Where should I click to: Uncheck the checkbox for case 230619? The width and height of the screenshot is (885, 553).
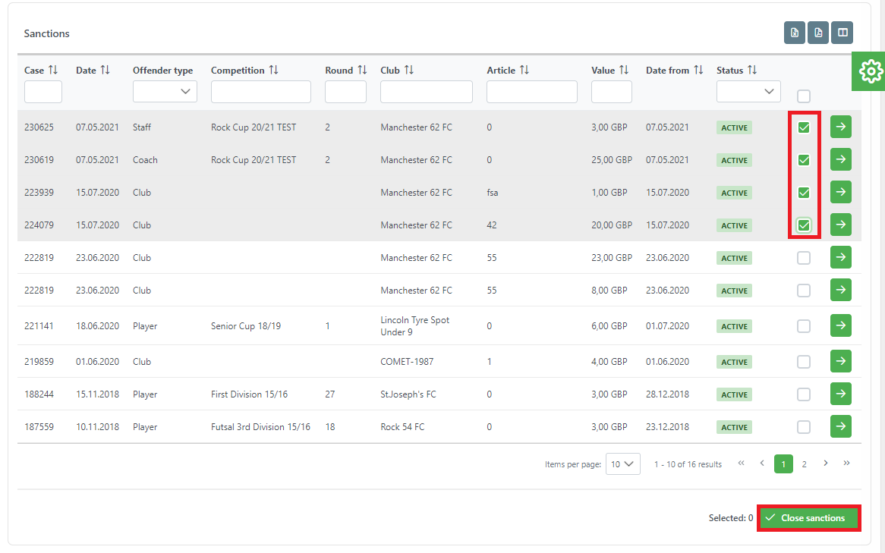pos(804,160)
